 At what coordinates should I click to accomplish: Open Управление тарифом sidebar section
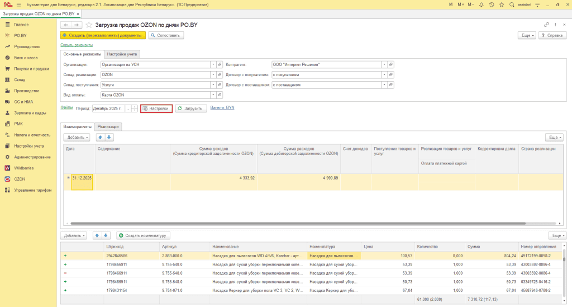(32, 190)
